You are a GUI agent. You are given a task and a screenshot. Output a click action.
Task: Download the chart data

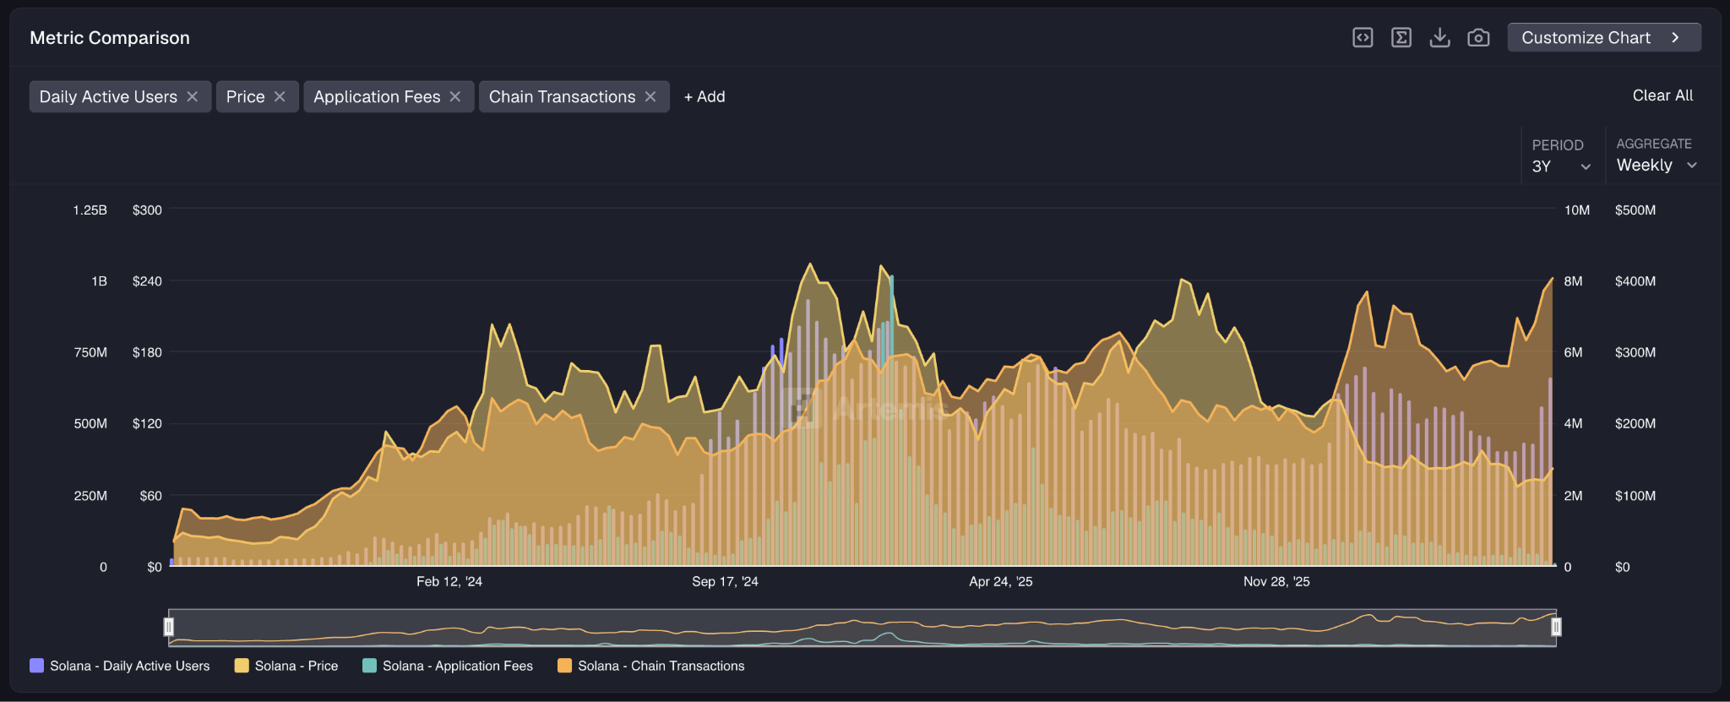click(x=1440, y=37)
